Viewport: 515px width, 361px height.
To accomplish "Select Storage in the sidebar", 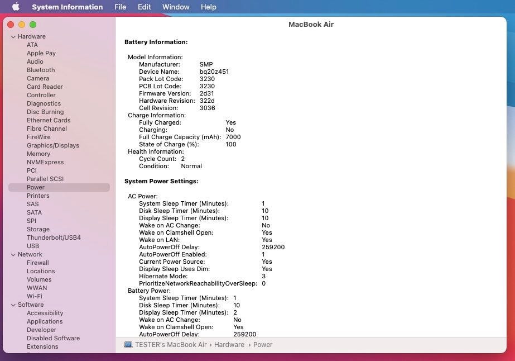I will pyautogui.click(x=38, y=229).
